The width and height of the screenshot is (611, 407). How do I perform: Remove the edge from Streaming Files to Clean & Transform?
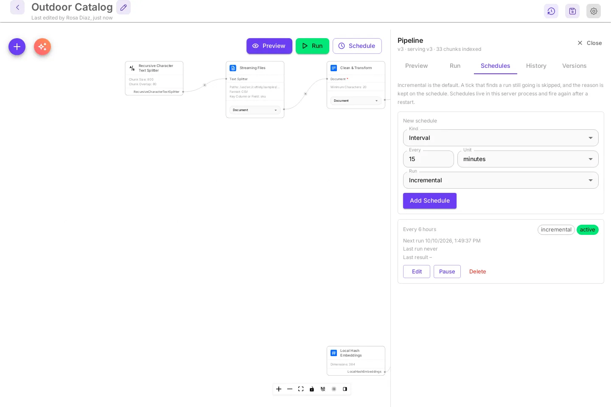click(x=305, y=94)
